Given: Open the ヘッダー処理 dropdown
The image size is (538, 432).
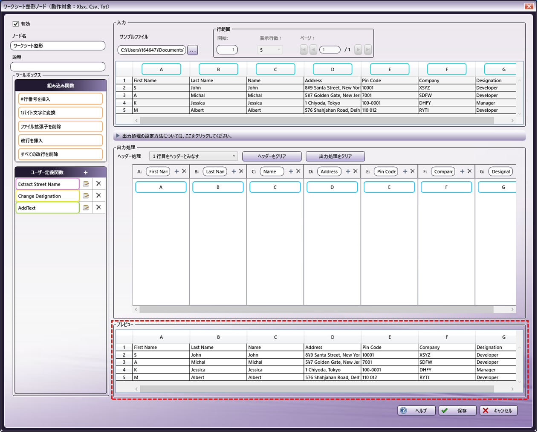Looking at the screenshot, I should pos(194,156).
